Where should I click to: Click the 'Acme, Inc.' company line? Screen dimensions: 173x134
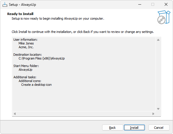click(x=26, y=47)
